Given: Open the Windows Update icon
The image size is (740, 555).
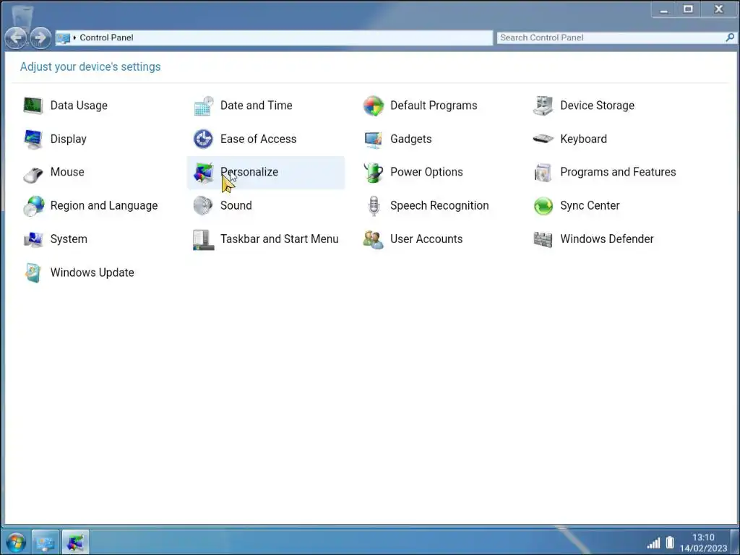Looking at the screenshot, I should pyautogui.click(x=33, y=272).
